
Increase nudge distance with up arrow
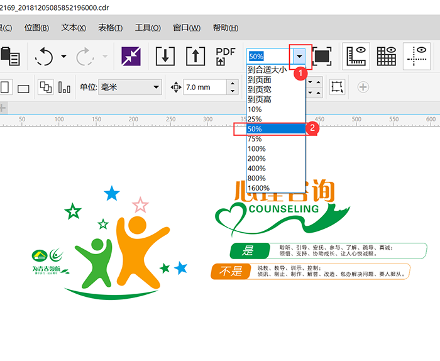coord(233,84)
